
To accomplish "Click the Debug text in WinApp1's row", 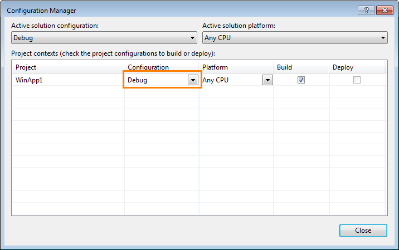I will pos(138,80).
